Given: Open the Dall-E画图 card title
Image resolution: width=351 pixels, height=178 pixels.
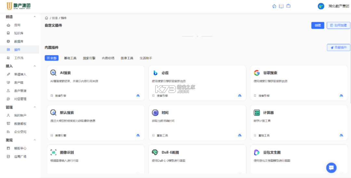Looking at the screenshot, I should coord(170,153).
